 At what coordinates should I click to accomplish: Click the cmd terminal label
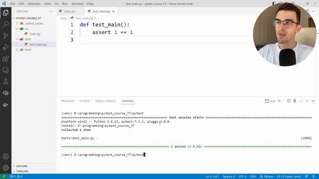coord(270,101)
